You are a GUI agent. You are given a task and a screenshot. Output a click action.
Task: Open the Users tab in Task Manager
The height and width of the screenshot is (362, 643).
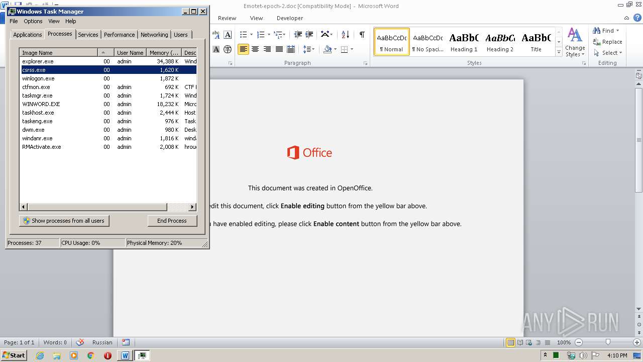pos(181,35)
